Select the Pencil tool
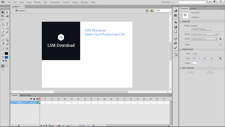 (x=3, y=32)
